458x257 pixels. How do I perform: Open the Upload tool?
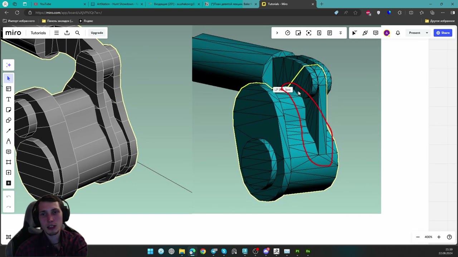click(x=9, y=173)
